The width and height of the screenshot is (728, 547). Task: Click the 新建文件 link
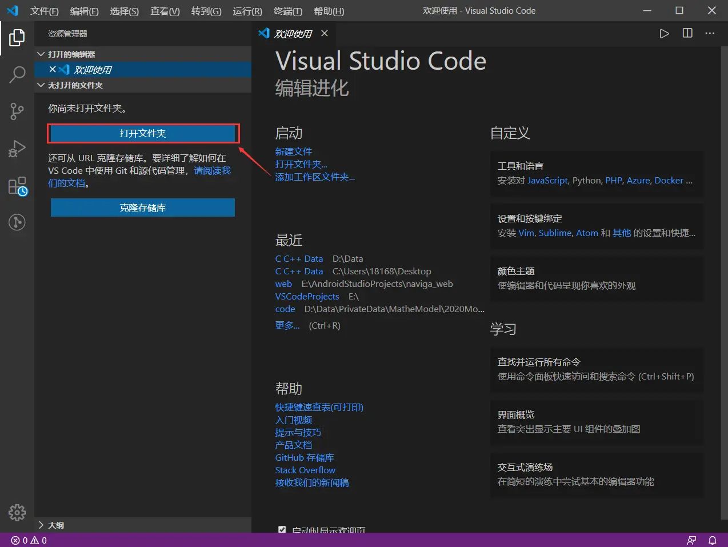[294, 151]
